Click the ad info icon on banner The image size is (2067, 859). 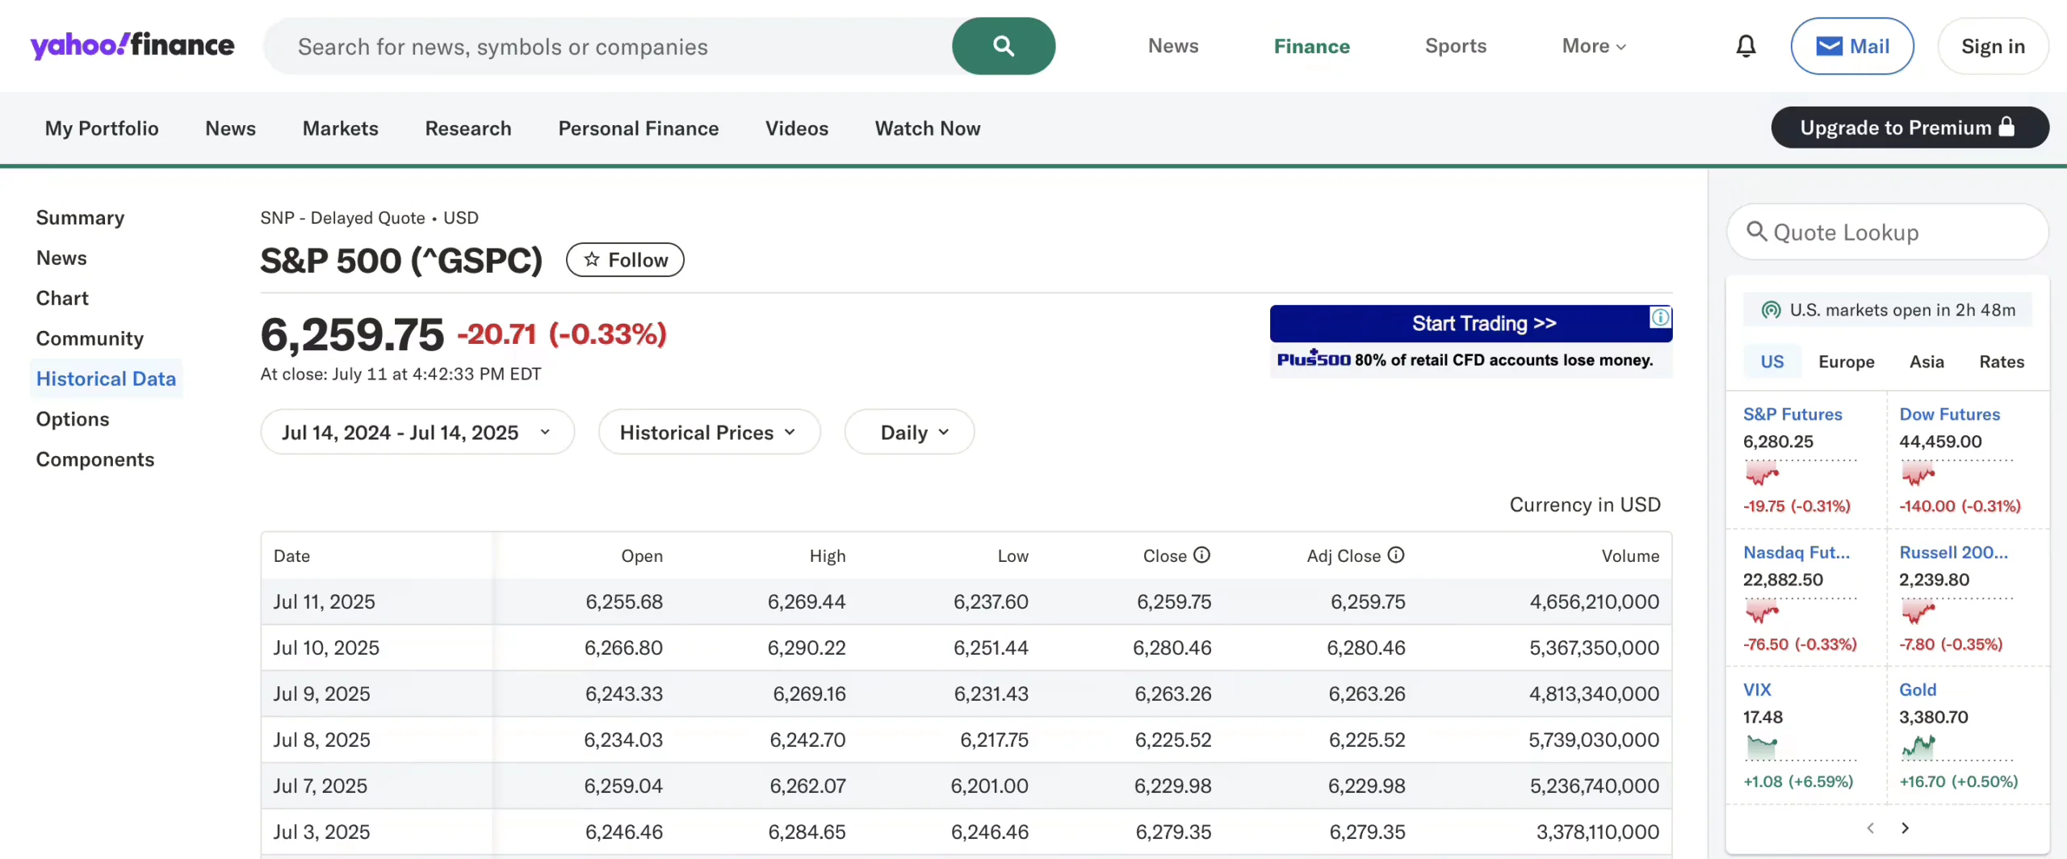pyautogui.click(x=1660, y=317)
